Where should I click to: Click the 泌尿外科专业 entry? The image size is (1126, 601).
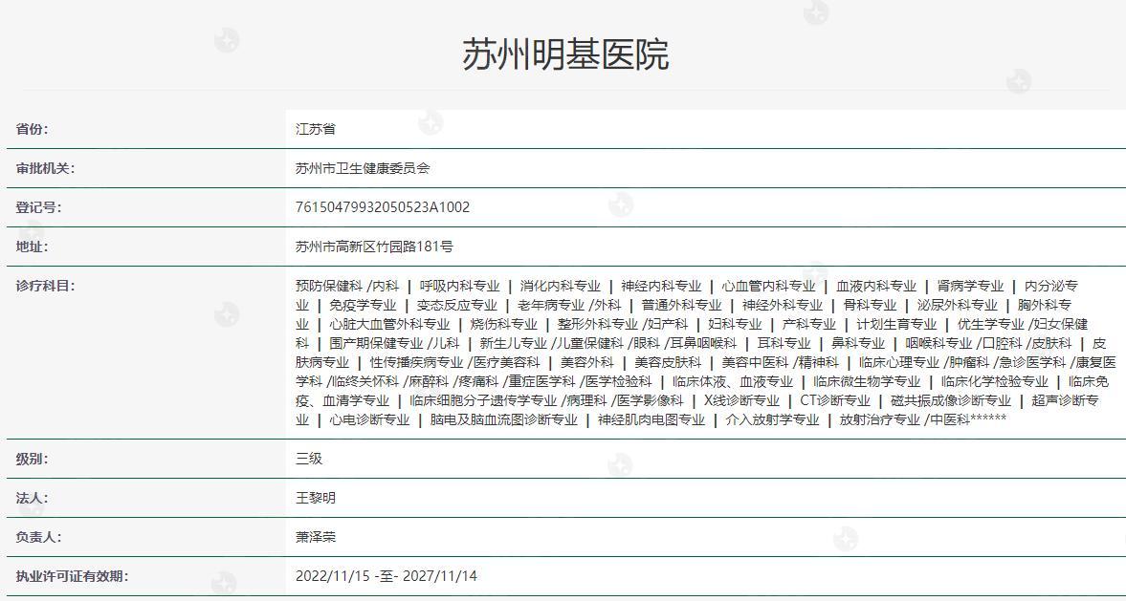(x=958, y=305)
